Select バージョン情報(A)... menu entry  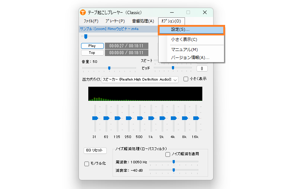[190, 57]
